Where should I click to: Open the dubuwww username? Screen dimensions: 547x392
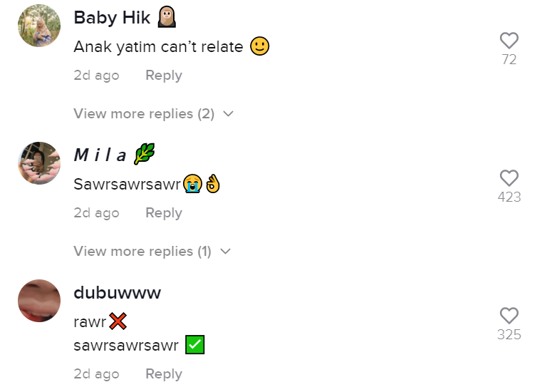coord(118,292)
